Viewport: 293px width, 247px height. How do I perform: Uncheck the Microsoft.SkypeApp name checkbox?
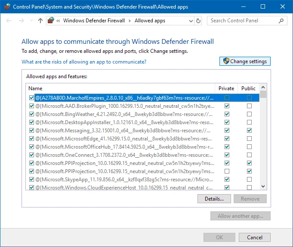point(31,180)
